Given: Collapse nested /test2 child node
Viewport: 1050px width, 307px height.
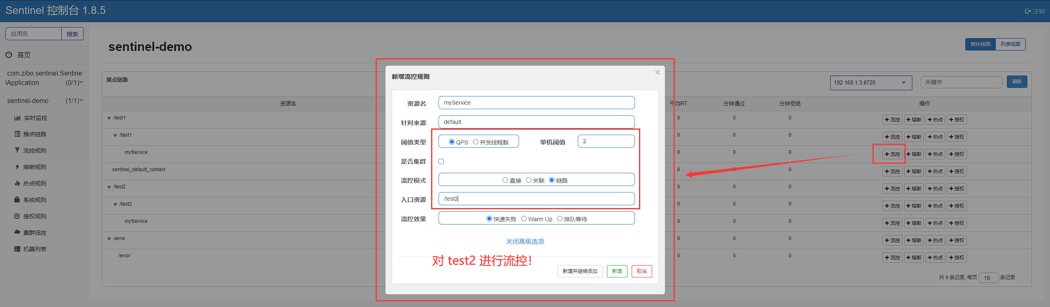Looking at the screenshot, I should 115,204.
